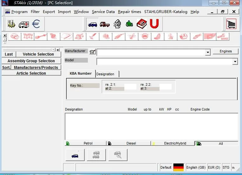242x175 pixels.
Task: Click Default in the status bar
Action: coord(166,167)
